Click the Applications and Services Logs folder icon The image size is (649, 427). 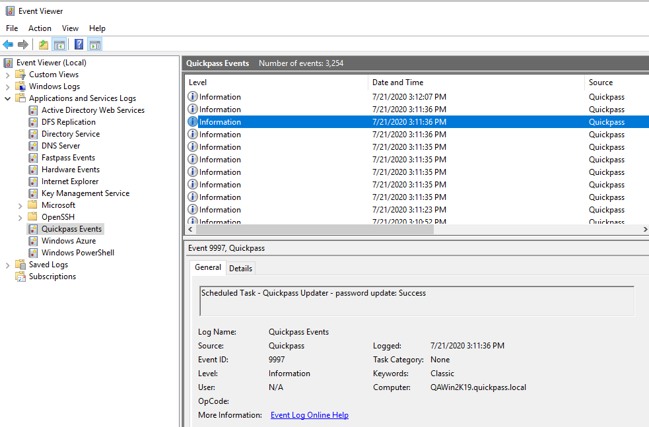coord(20,98)
